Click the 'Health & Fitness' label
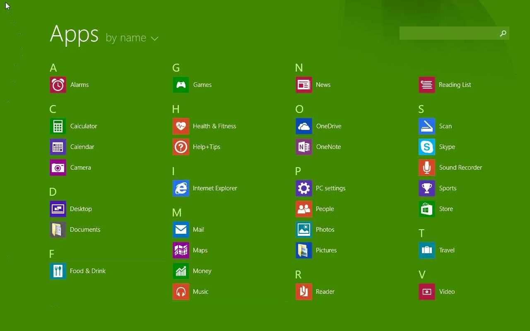 click(214, 126)
